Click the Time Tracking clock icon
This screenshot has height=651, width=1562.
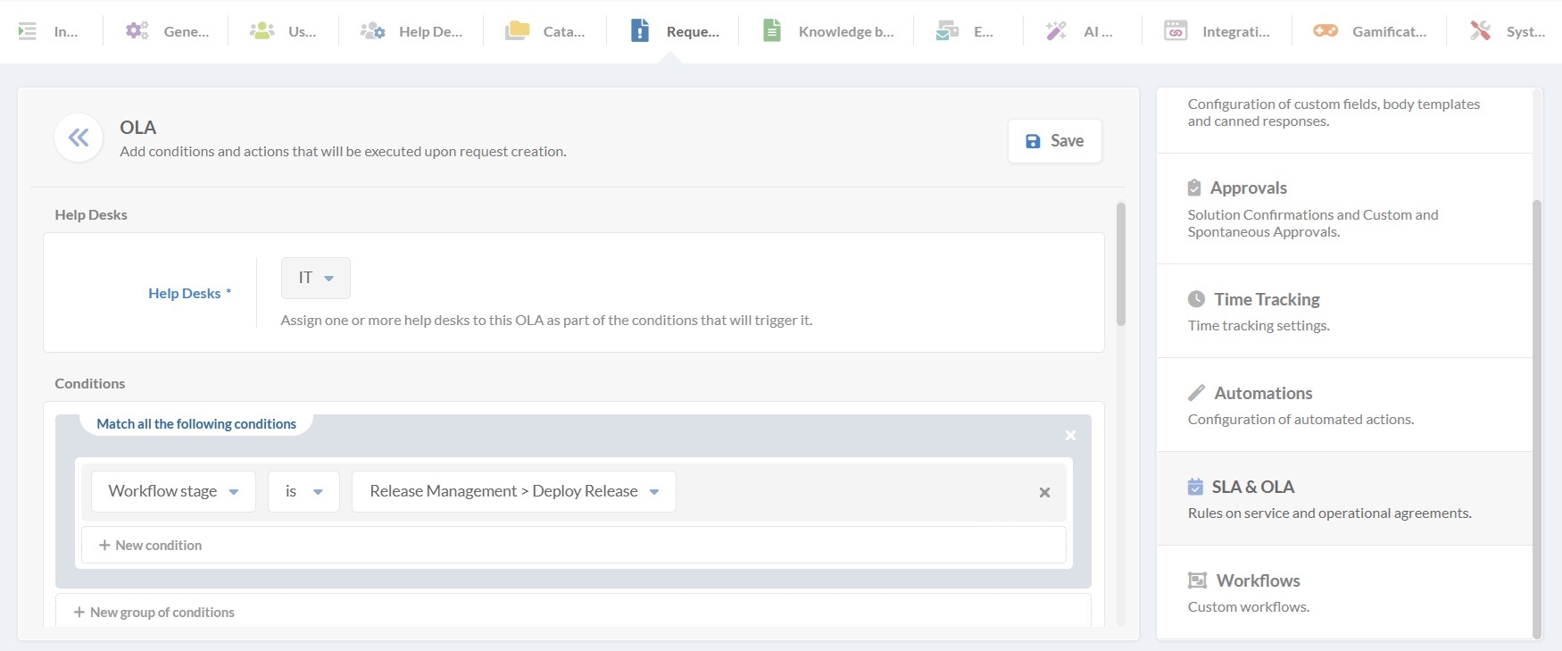point(1196,299)
